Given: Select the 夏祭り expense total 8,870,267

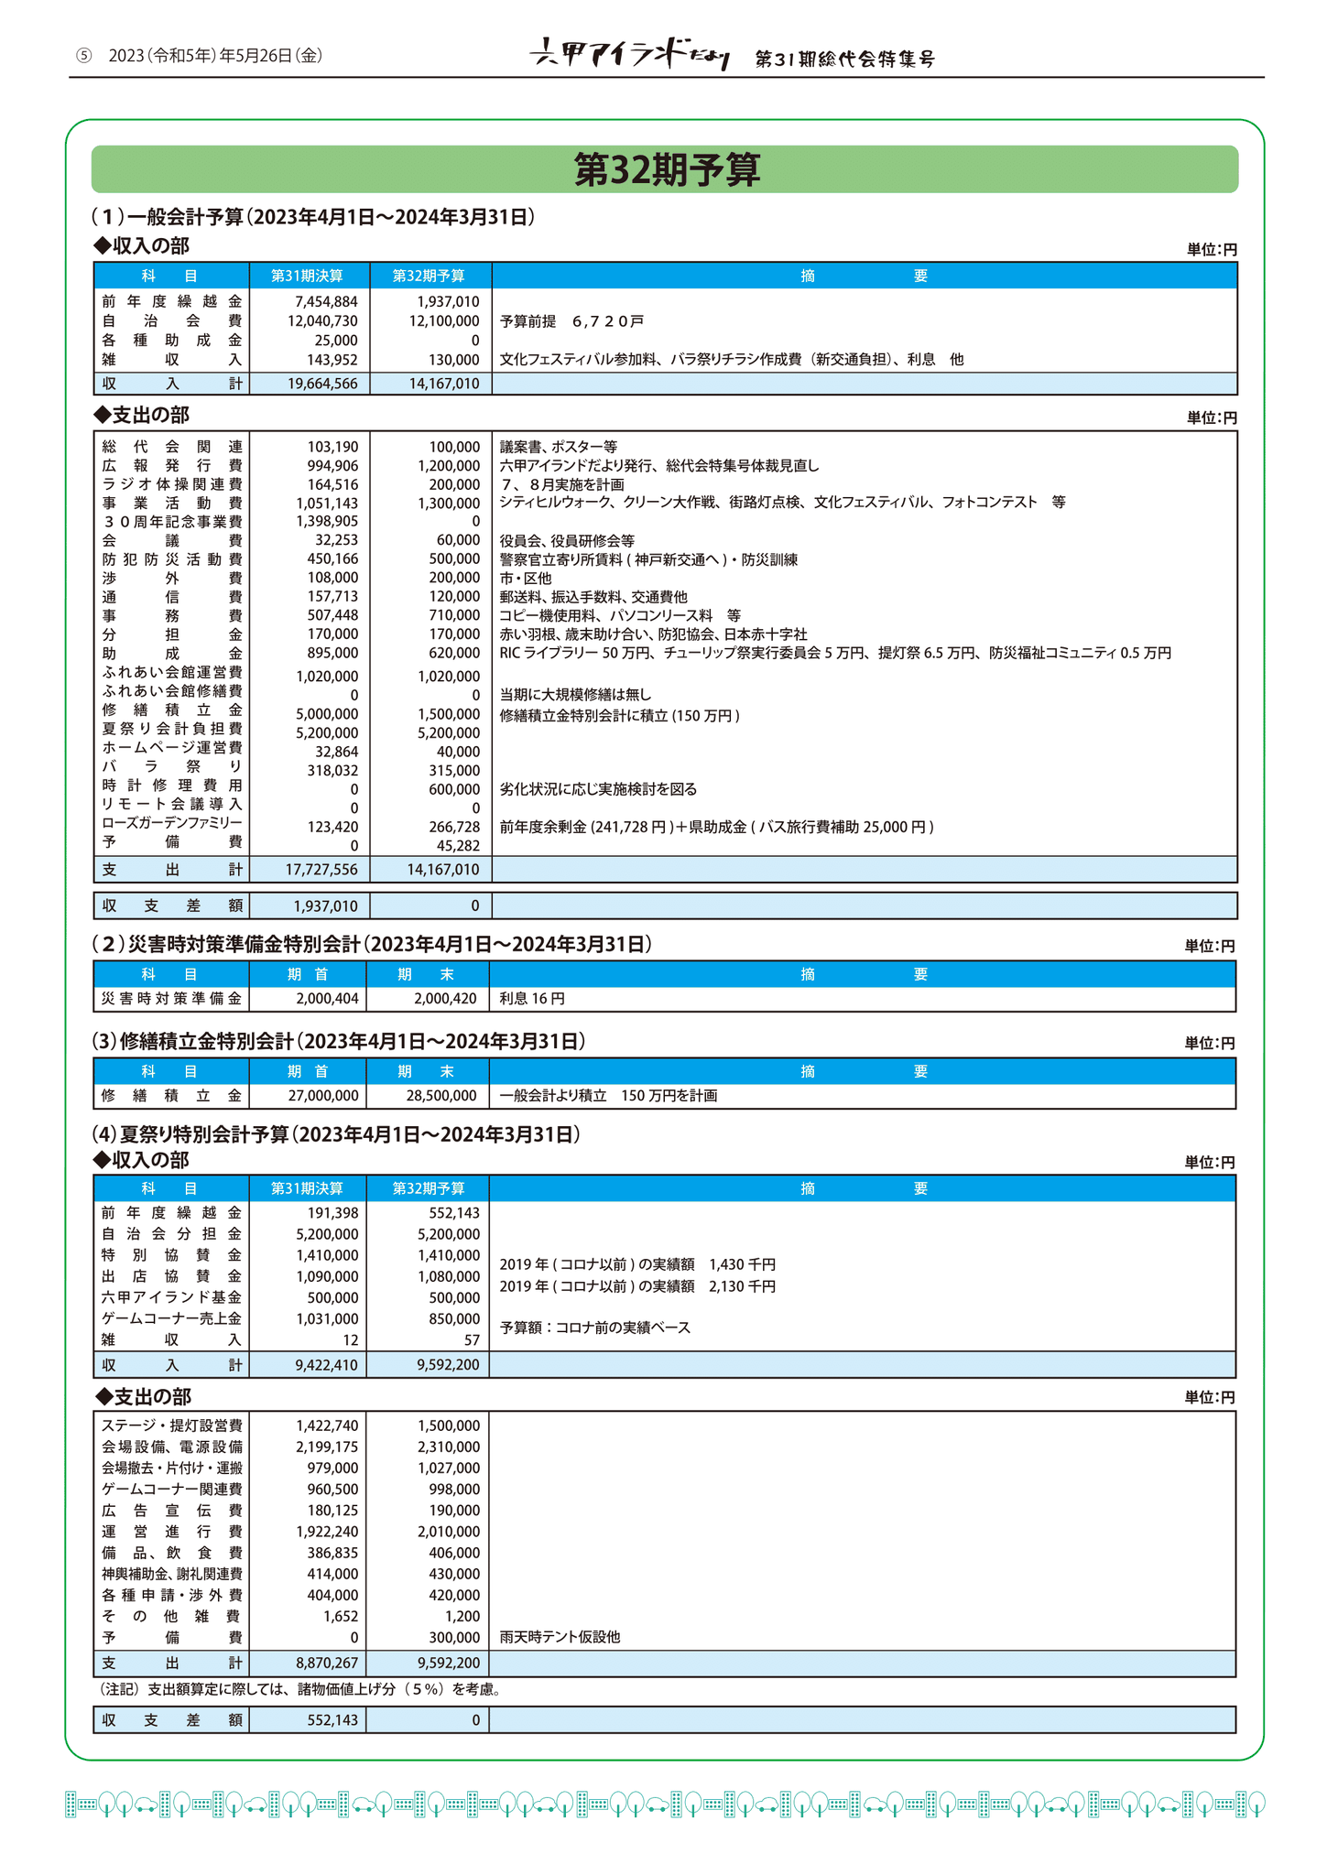Looking at the screenshot, I should click(x=327, y=1663).
